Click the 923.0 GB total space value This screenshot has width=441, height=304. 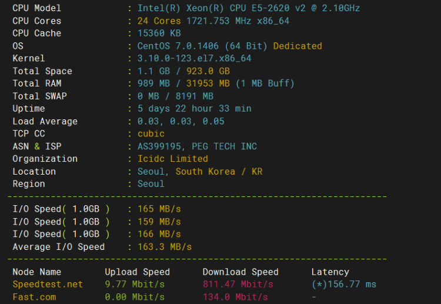208,71
